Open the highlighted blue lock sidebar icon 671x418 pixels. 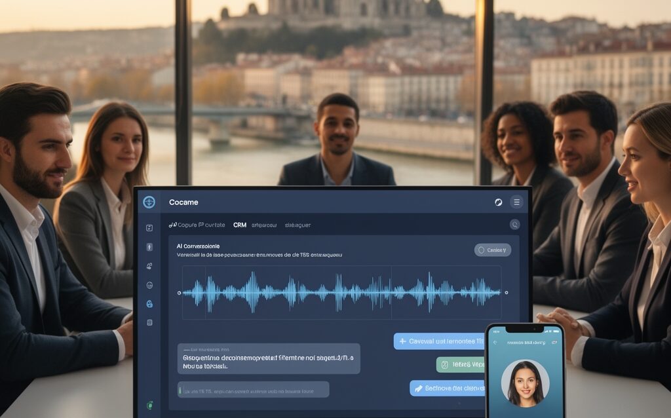pyautogui.click(x=149, y=304)
